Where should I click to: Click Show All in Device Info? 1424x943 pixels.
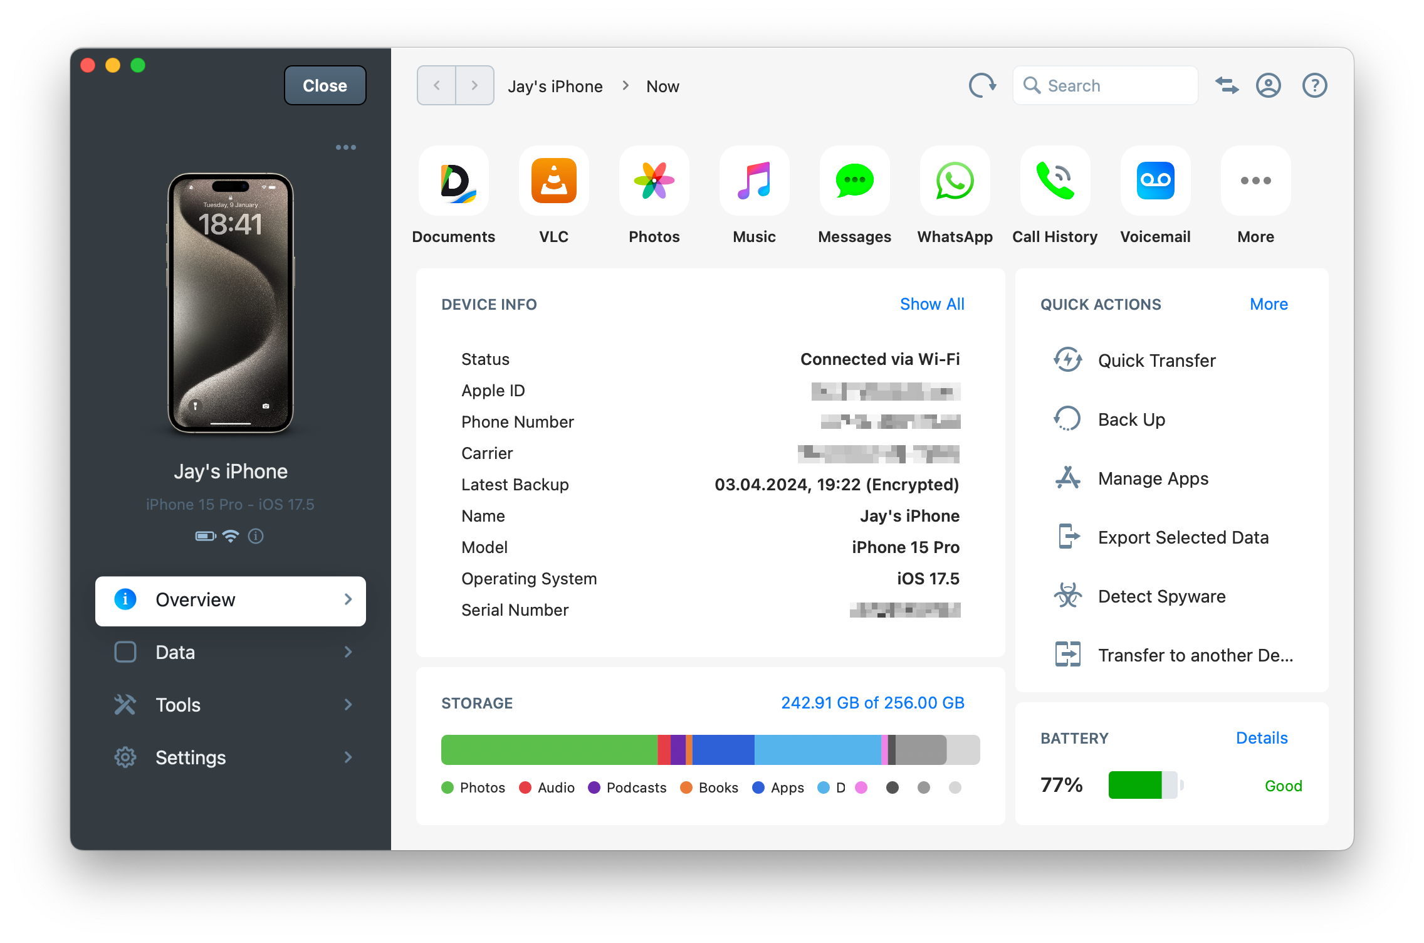click(932, 304)
